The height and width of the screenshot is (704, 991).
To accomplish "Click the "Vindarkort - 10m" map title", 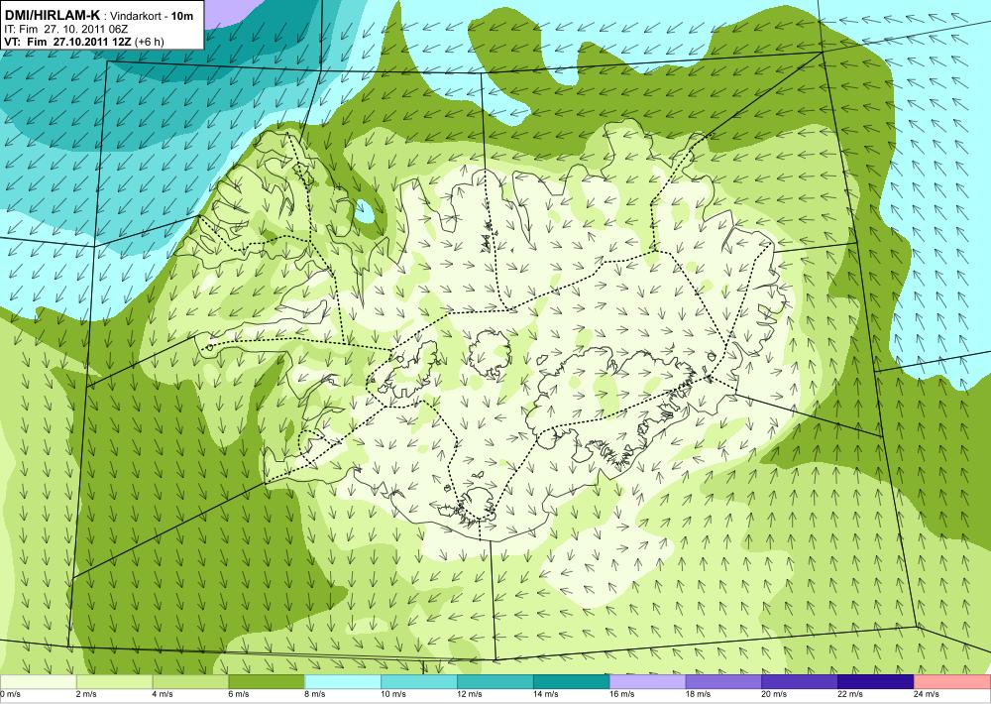I will tap(152, 17).
